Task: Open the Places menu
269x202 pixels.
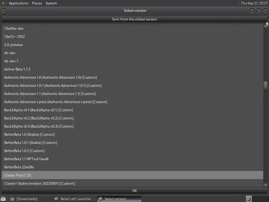Action: point(37,3)
